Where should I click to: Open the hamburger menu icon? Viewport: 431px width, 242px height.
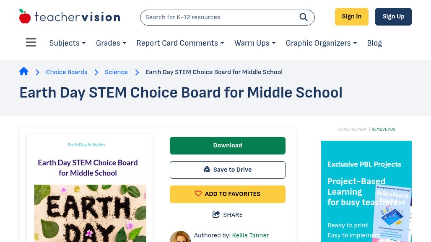(31, 43)
